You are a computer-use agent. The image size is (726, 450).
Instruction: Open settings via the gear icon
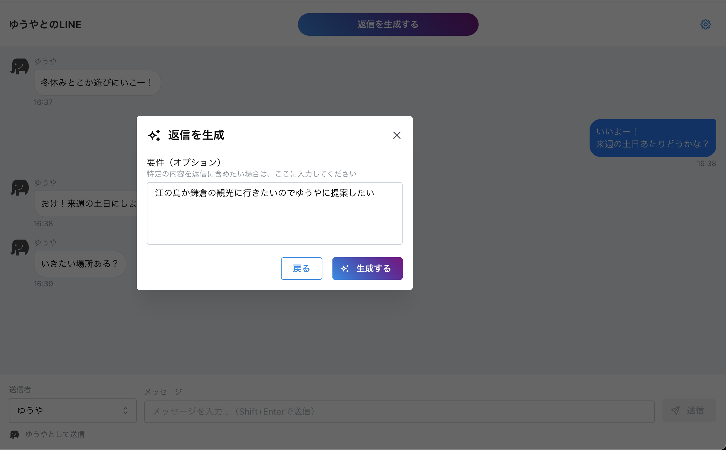tap(705, 24)
